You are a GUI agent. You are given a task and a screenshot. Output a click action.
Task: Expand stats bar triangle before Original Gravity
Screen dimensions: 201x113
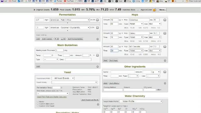pyautogui.click(x=34, y=10)
